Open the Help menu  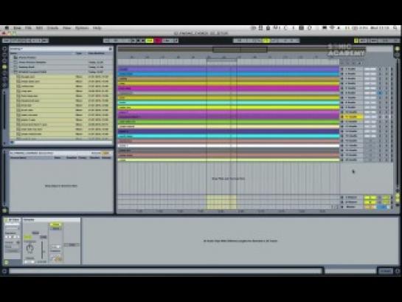97,28
